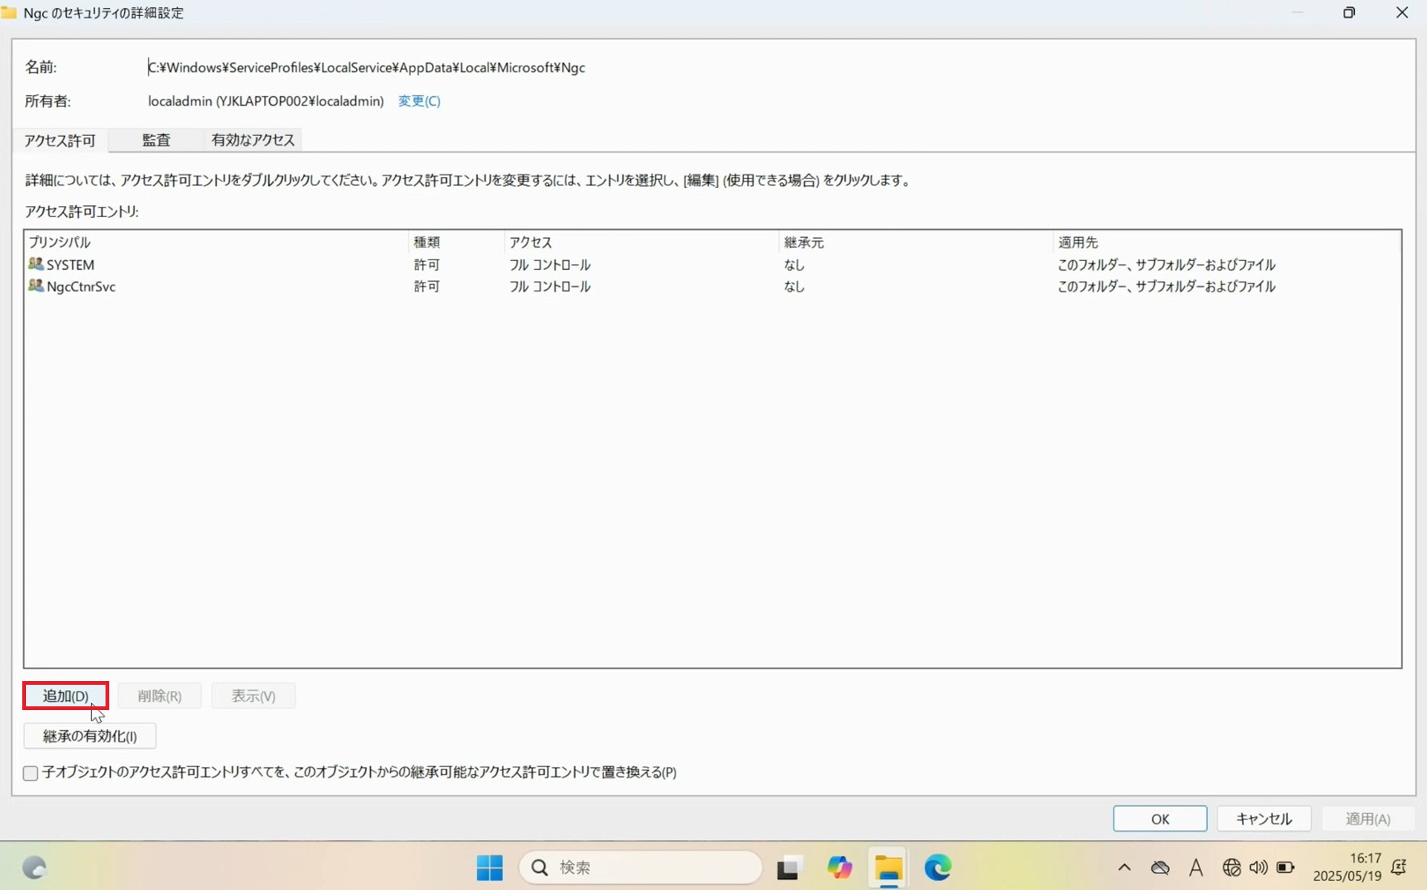Open the clock showing 16:17 2025/05/19

coord(1347,868)
